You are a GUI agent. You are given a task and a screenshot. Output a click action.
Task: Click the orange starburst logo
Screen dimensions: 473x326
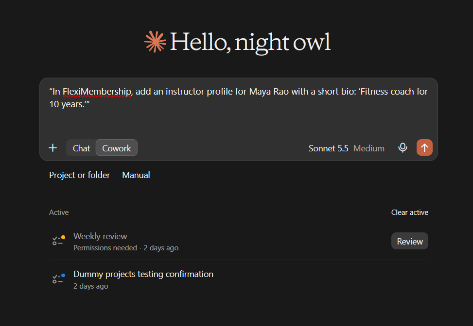(x=155, y=42)
